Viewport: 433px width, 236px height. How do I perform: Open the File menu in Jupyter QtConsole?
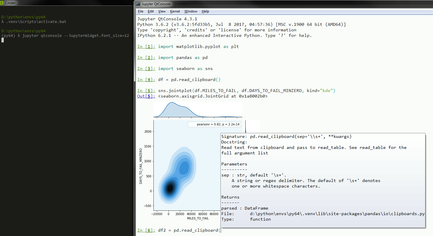coord(141,11)
